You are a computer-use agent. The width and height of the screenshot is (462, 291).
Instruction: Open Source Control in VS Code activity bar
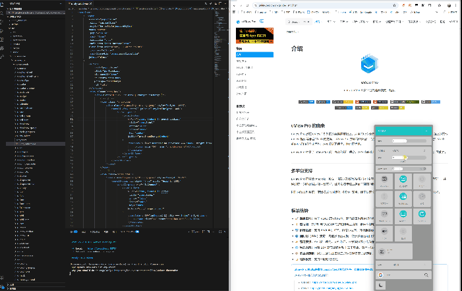(2, 22)
